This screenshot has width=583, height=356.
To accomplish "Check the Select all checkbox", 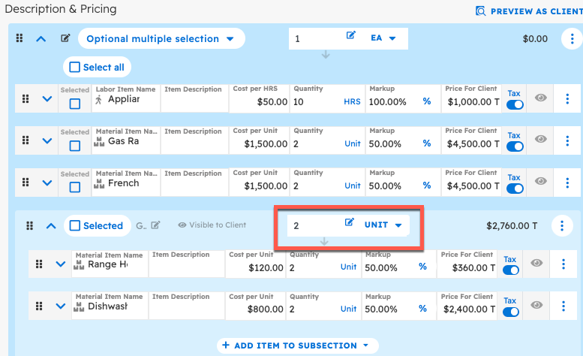I will tap(75, 67).
